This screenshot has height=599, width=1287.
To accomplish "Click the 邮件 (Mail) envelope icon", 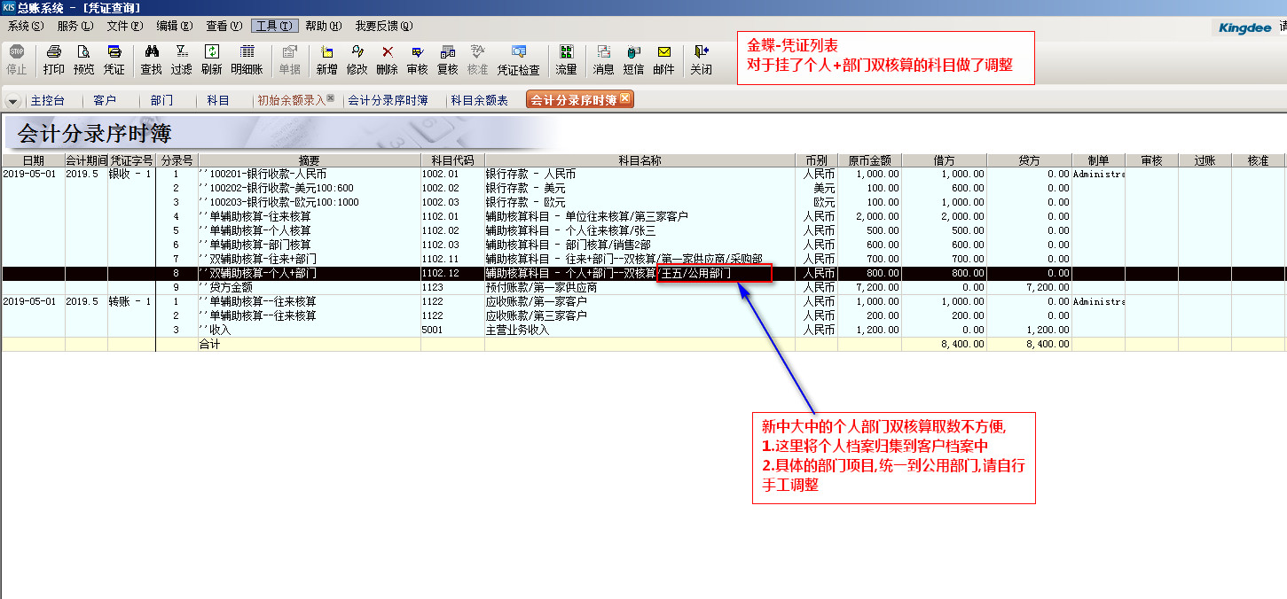I will tap(663, 59).
